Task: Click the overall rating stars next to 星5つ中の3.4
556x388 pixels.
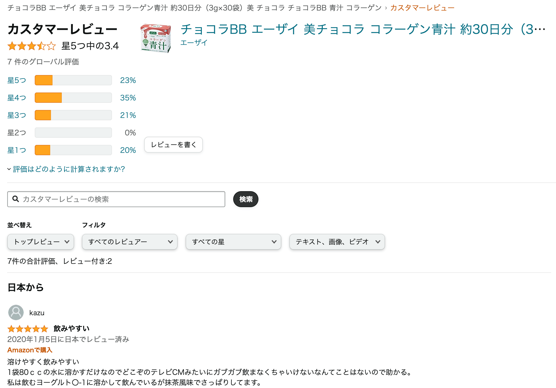Action: point(32,46)
